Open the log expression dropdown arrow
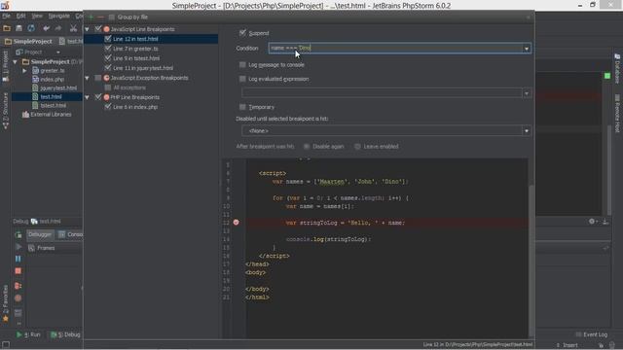Viewport: 623px width, 350px height. pos(527,93)
